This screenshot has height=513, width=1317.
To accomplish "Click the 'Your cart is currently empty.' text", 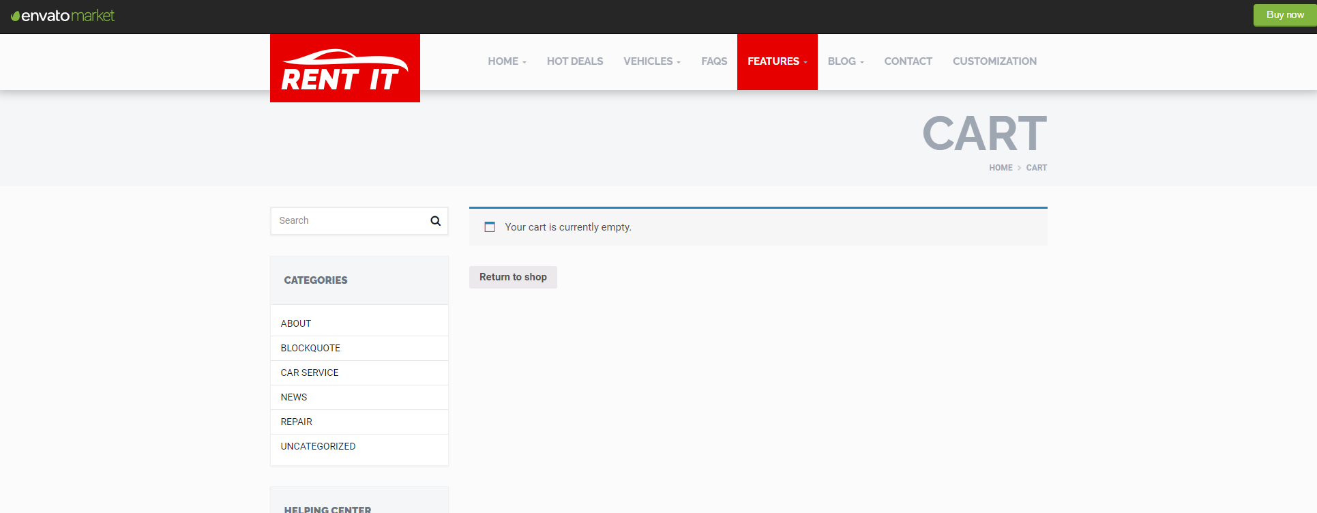I will 568,227.
